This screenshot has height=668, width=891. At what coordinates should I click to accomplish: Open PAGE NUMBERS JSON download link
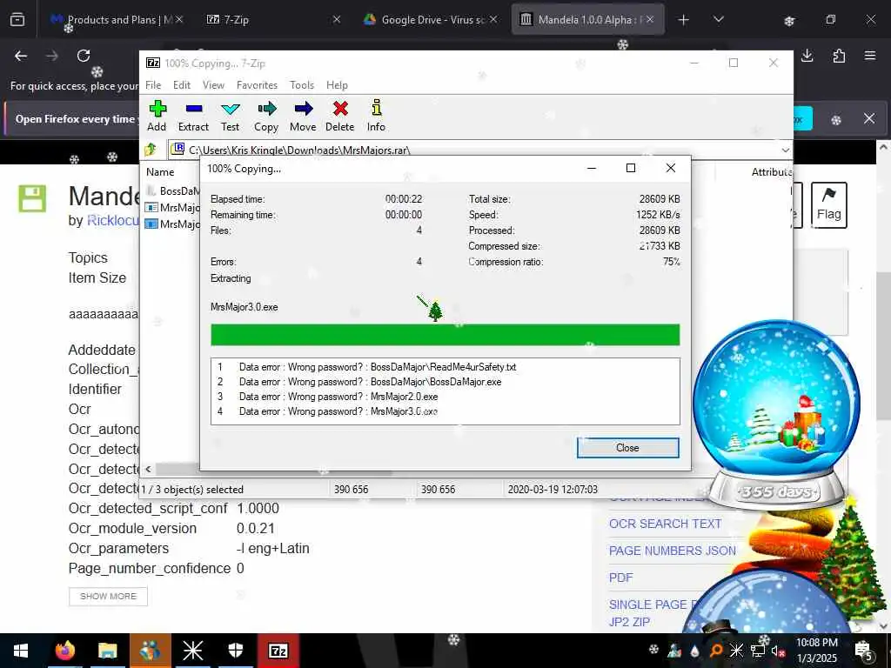(x=673, y=551)
